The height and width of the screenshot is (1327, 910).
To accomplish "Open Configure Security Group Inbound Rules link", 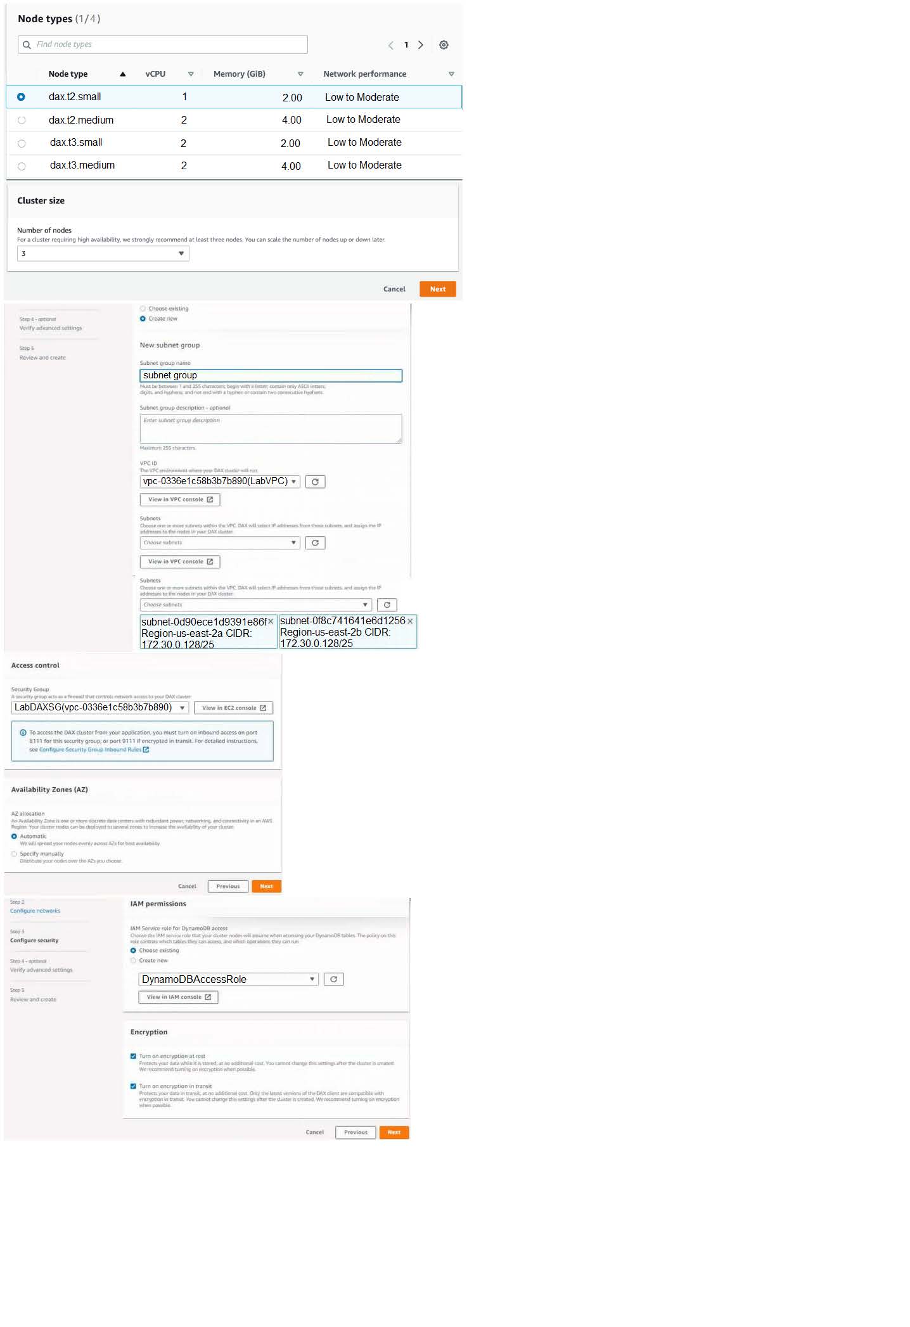I will [x=94, y=750].
